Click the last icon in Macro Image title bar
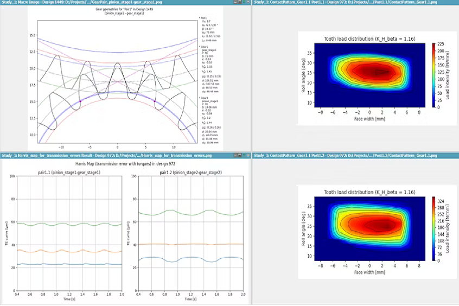459x306 pixels. coord(248,2)
